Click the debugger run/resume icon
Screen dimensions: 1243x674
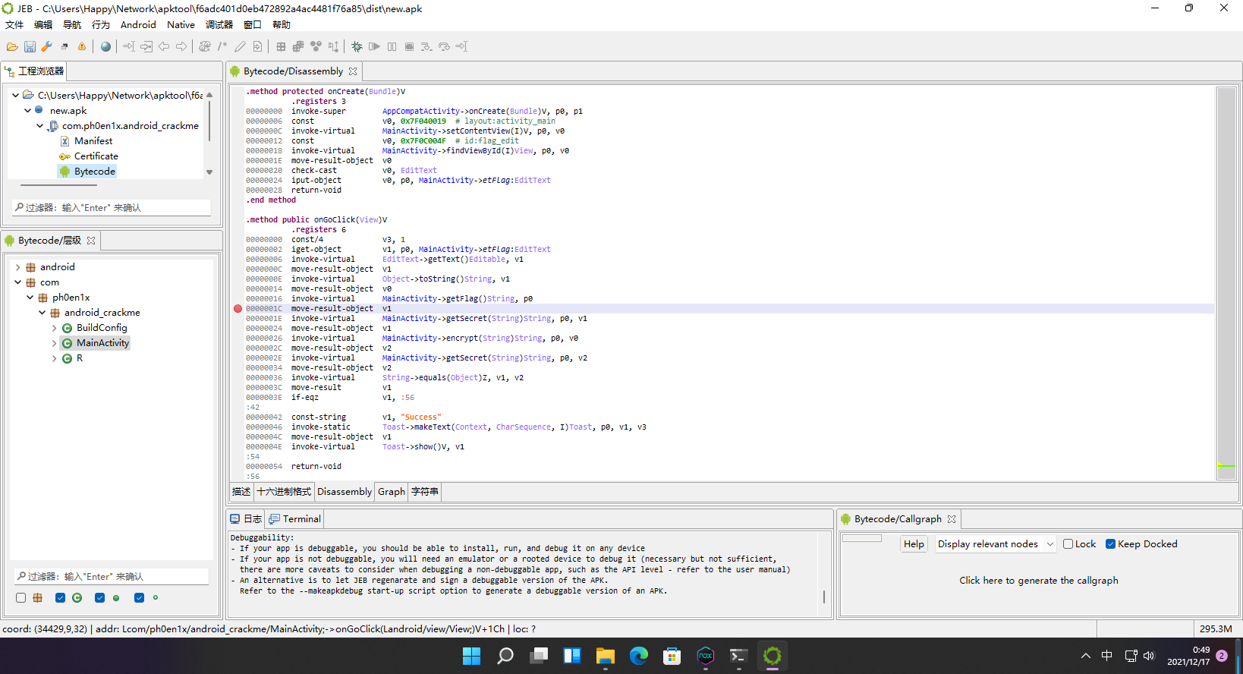point(374,46)
